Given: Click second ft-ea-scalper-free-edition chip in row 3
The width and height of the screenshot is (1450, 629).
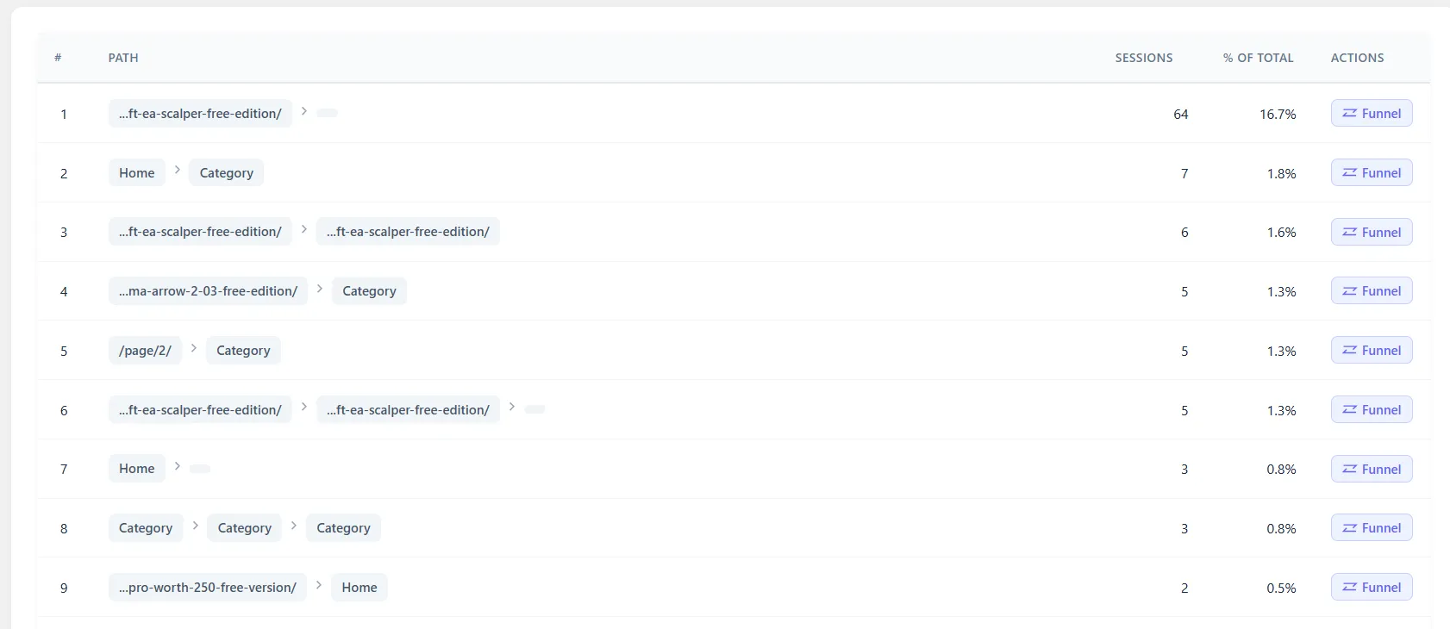Looking at the screenshot, I should (x=408, y=232).
